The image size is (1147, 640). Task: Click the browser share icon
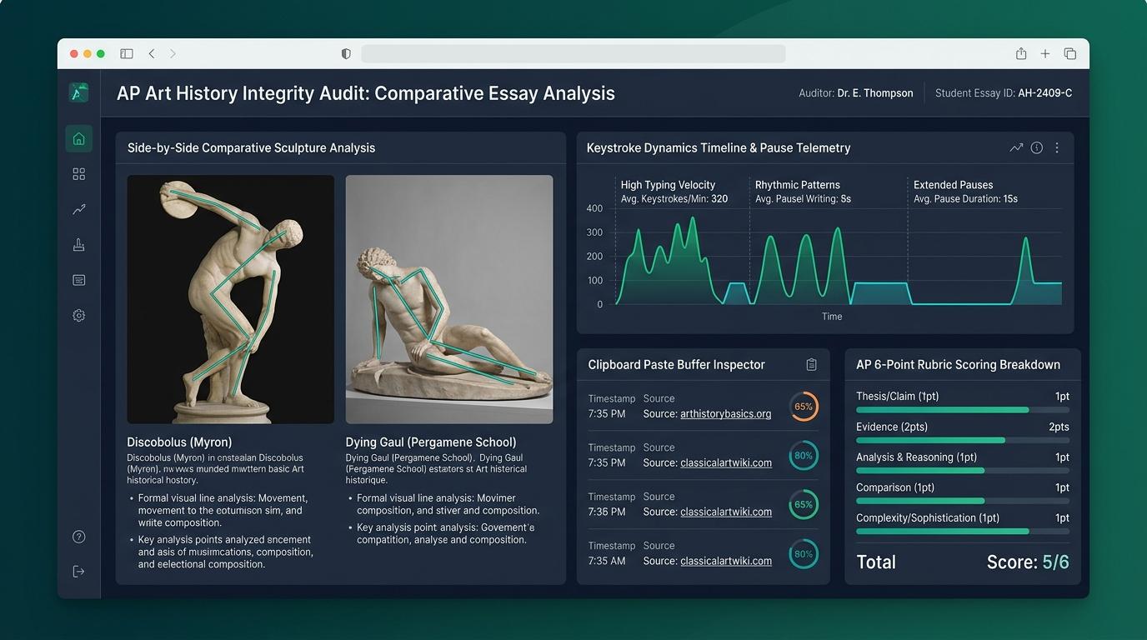tap(1021, 53)
